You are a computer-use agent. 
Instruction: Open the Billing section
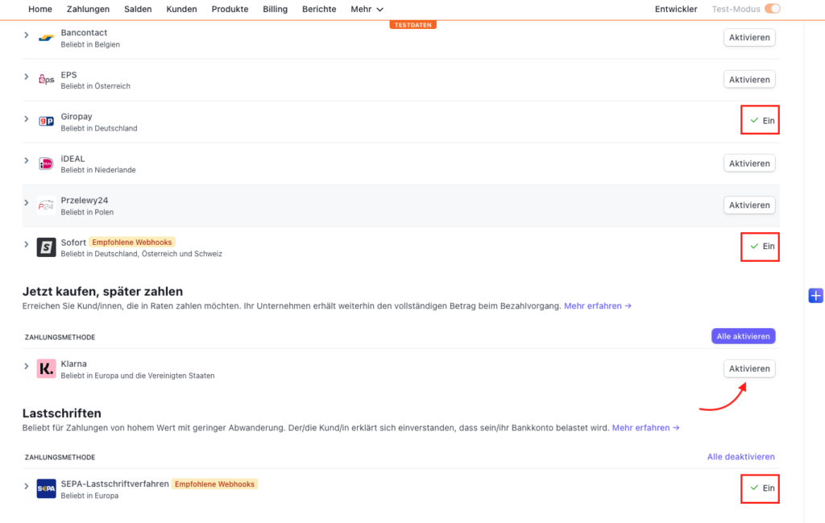click(276, 9)
